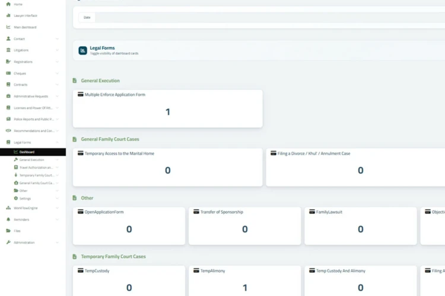Viewport: 445px width, 296px height.
Task: Select the Dashboard submenu item
Action: [33, 152]
